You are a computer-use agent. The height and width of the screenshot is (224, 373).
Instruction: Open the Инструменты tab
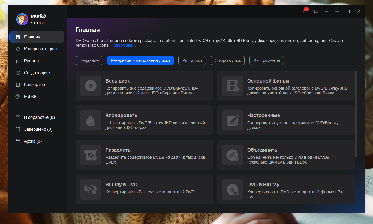point(267,60)
